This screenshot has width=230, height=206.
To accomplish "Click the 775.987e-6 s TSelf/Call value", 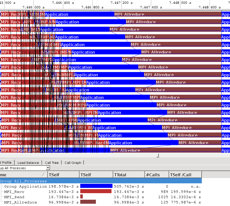I will coord(186,202).
